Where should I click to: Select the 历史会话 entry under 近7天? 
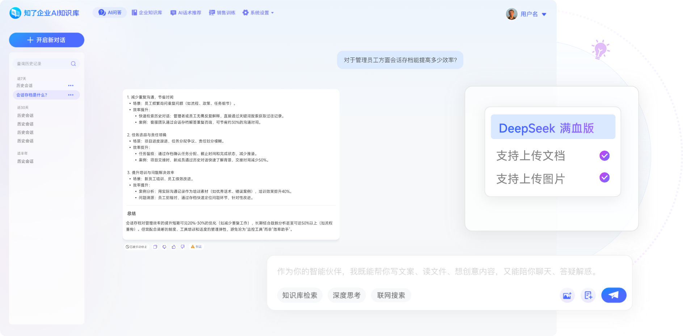(25, 86)
